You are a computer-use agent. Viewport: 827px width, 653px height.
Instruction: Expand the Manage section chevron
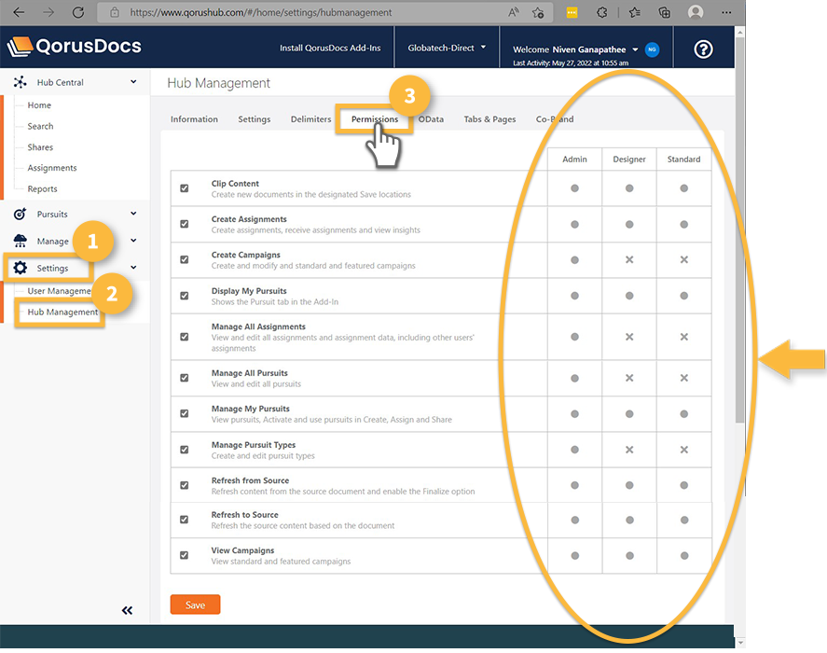click(133, 240)
